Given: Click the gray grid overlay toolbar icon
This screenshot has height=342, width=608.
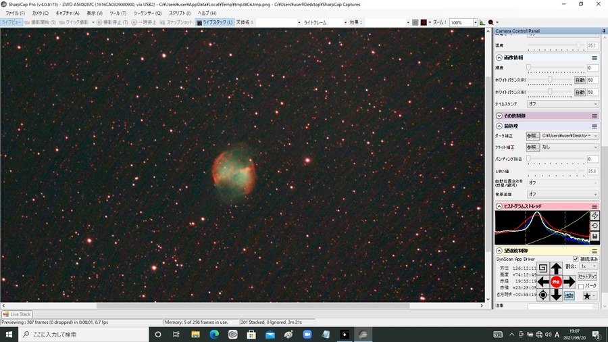Looking at the screenshot, I should [415, 22].
